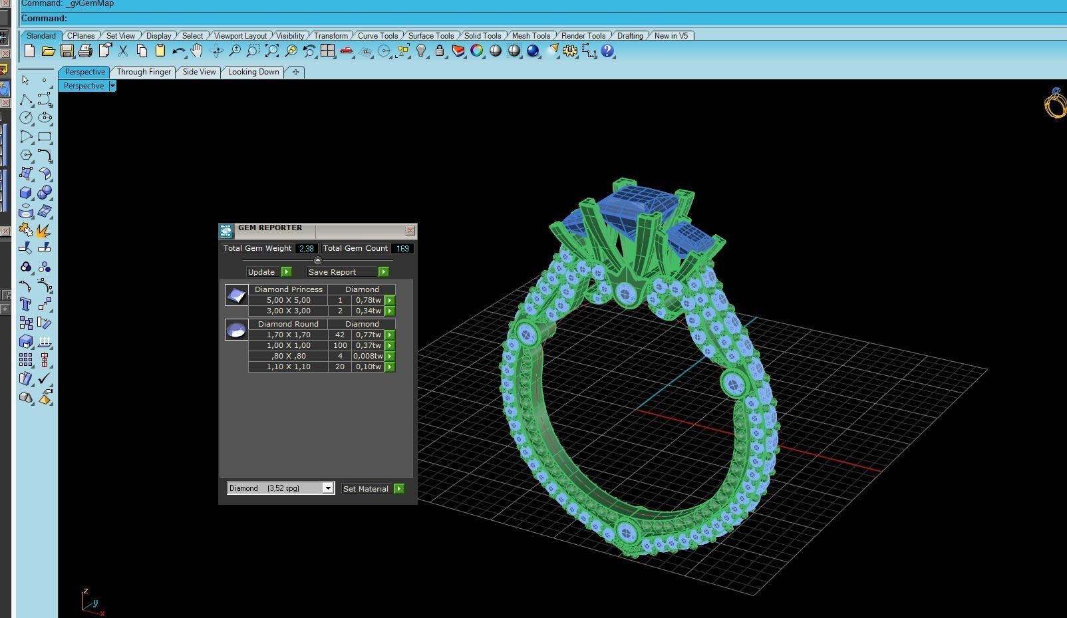This screenshot has width=1067, height=618.
Task: Select the Text object T tool
Action: tap(25, 304)
